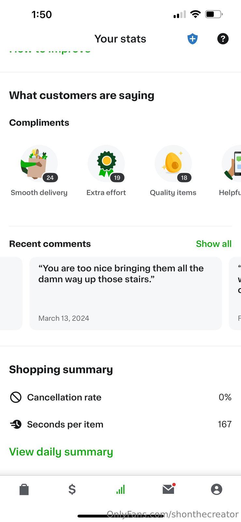Open the March 13, 2024 comment card
Image resolution: width=241 pixels, height=522 pixels.
tap(125, 293)
